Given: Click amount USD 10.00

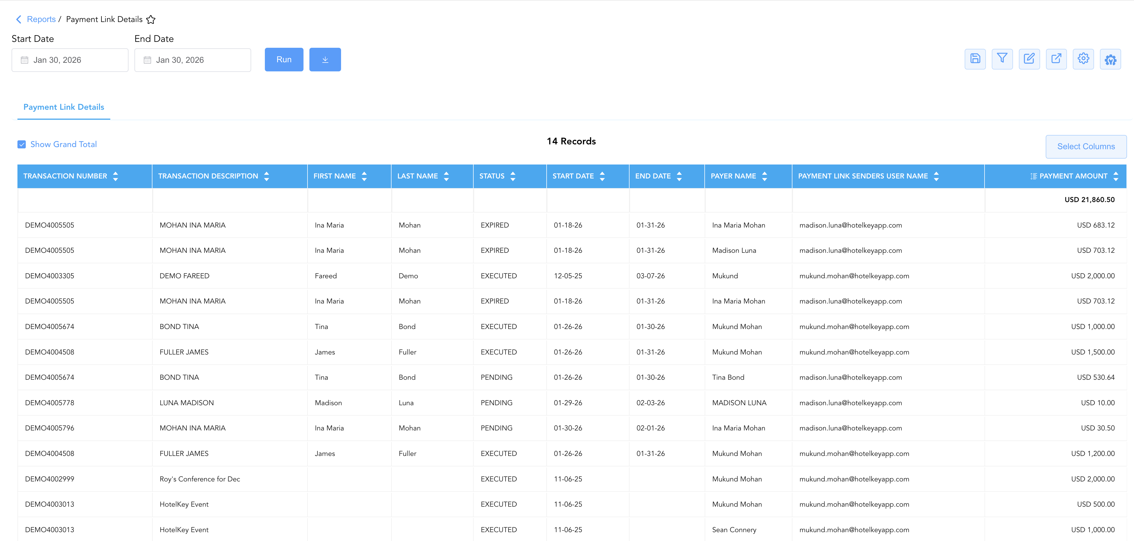Looking at the screenshot, I should (1098, 403).
